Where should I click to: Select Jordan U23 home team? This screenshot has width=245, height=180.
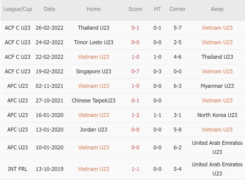click(94, 130)
